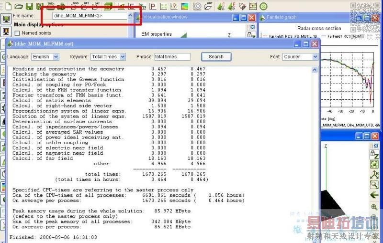Create a new file from the toolbar
The height and width of the screenshot is (243, 383).
pos(8,6)
